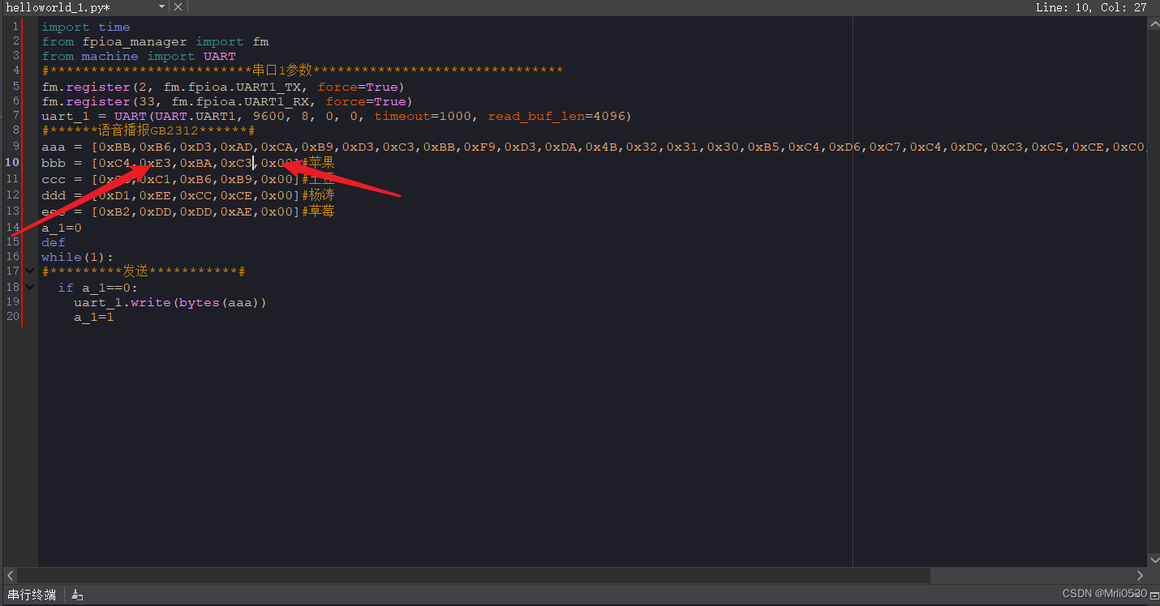The height and width of the screenshot is (606, 1160).
Task: Click the #杨涛 comment on line 12
Action: (x=318, y=195)
